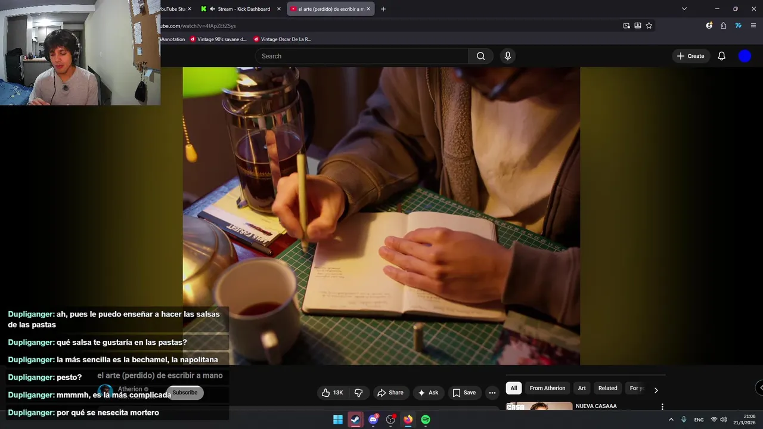Open more actions three-dot menu
The height and width of the screenshot is (429, 763).
pyautogui.click(x=492, y=393)
